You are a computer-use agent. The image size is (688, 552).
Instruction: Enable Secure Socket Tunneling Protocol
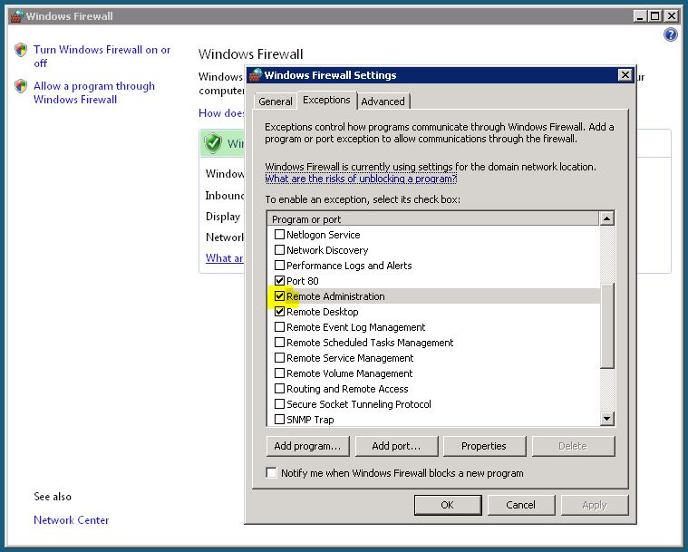tap(279, 403)
